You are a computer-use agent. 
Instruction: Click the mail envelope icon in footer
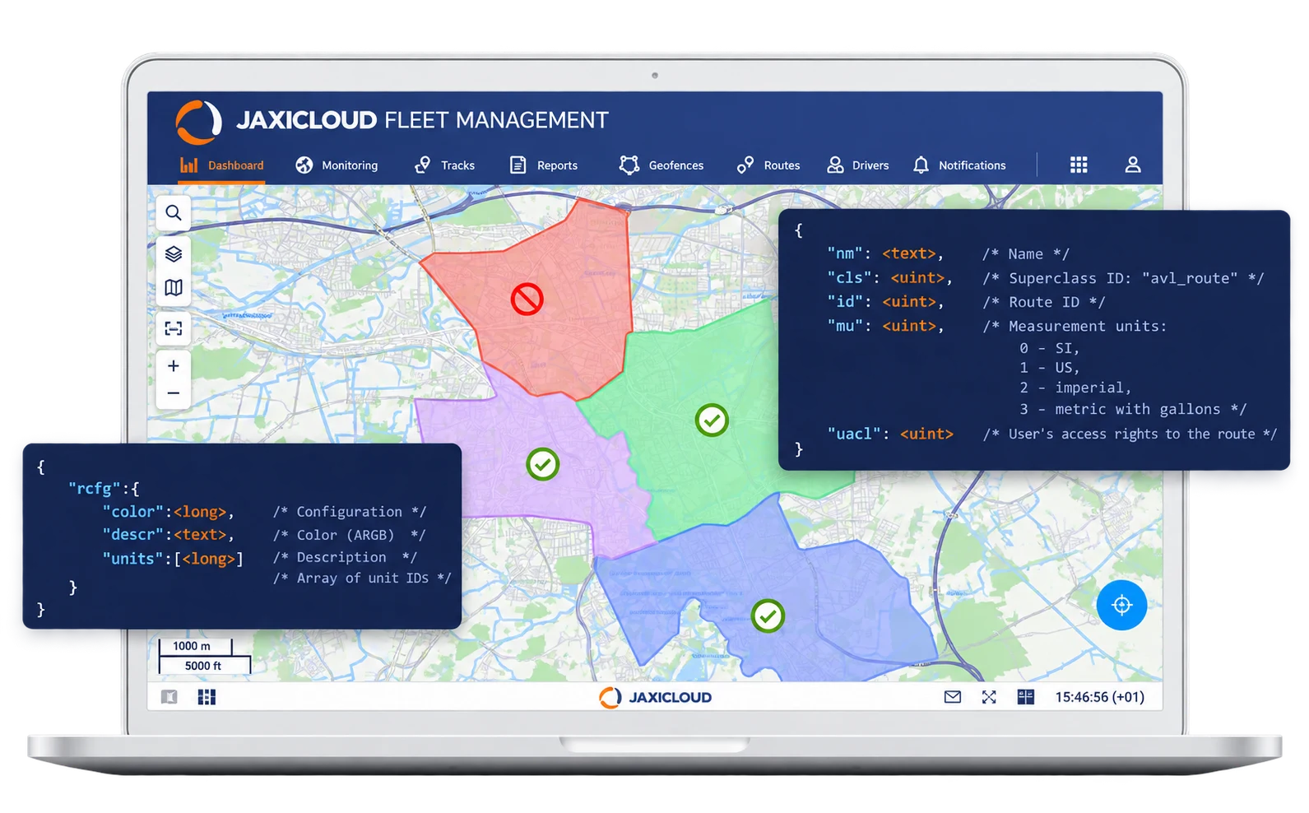click(x=953, y=697)
